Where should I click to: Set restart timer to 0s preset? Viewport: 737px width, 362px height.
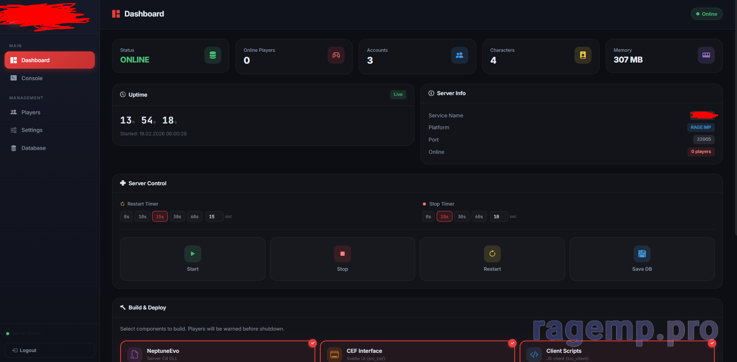click(x=126, y=217)
